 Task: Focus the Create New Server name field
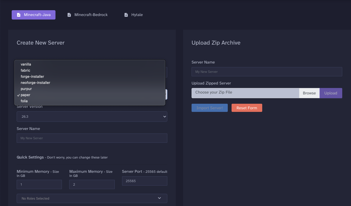[92, 138]
